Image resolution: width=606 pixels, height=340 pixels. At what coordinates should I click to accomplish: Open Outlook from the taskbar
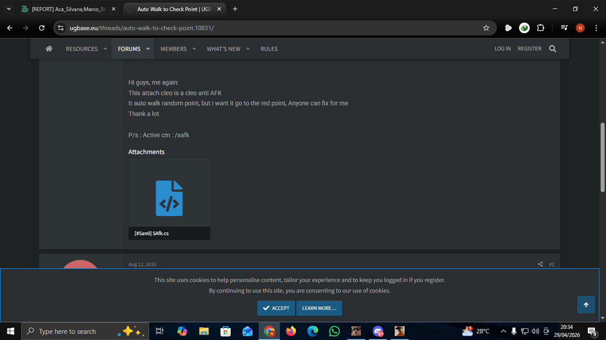click(x=247, y=331)
